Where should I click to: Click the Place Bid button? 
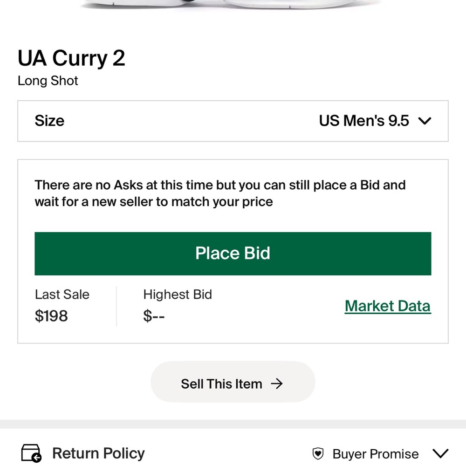(x=233, y=253)
